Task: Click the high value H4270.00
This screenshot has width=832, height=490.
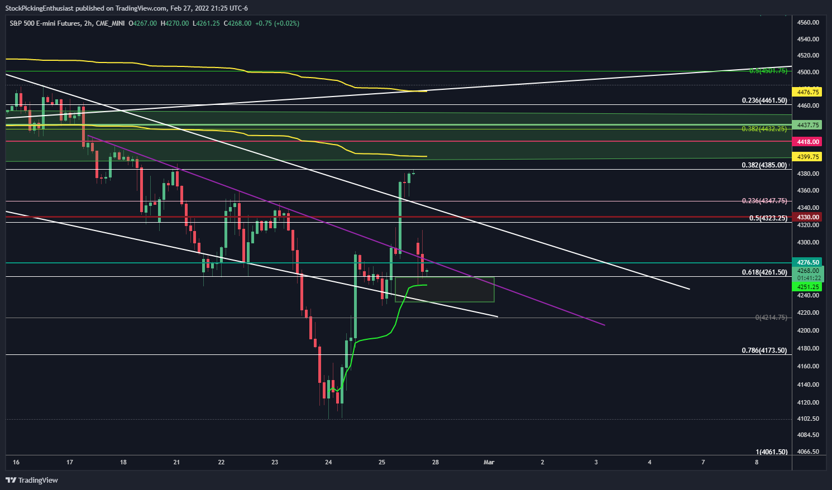Action: tap(174, 23)
